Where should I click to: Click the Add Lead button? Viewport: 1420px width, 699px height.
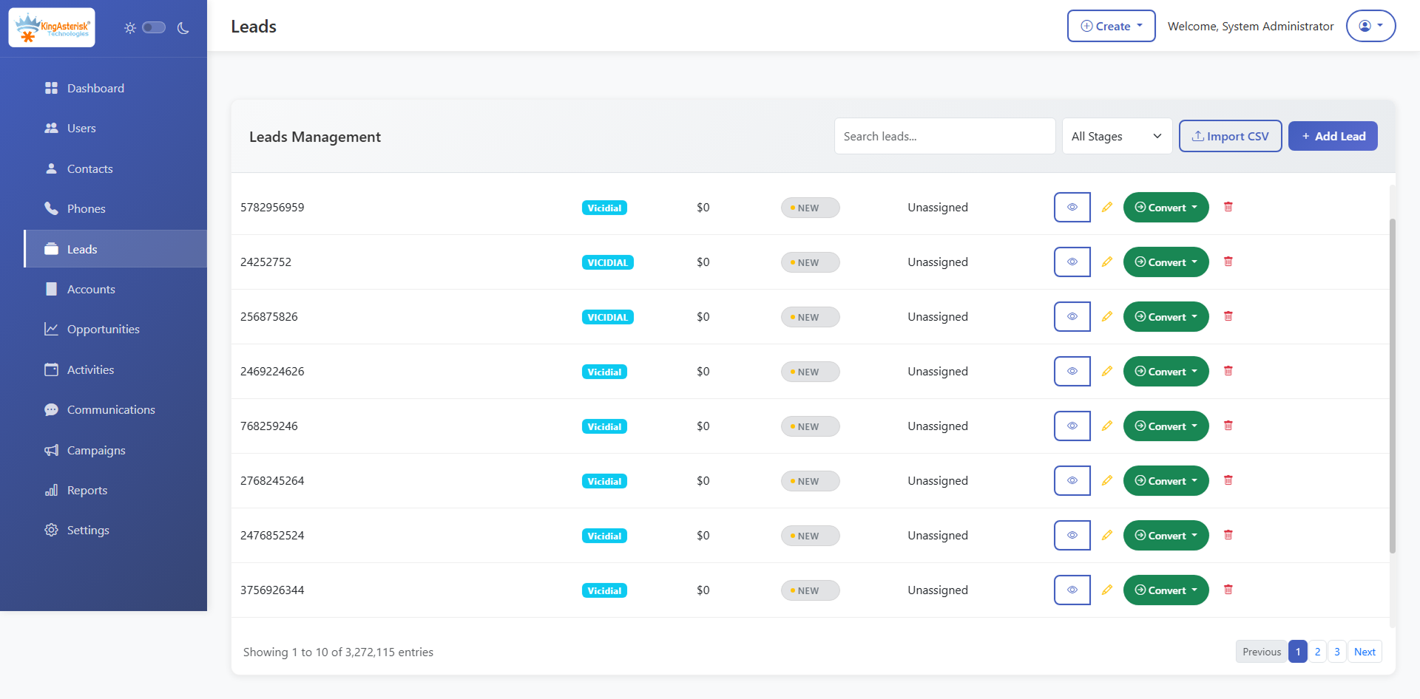click(x=1332, y=137)
